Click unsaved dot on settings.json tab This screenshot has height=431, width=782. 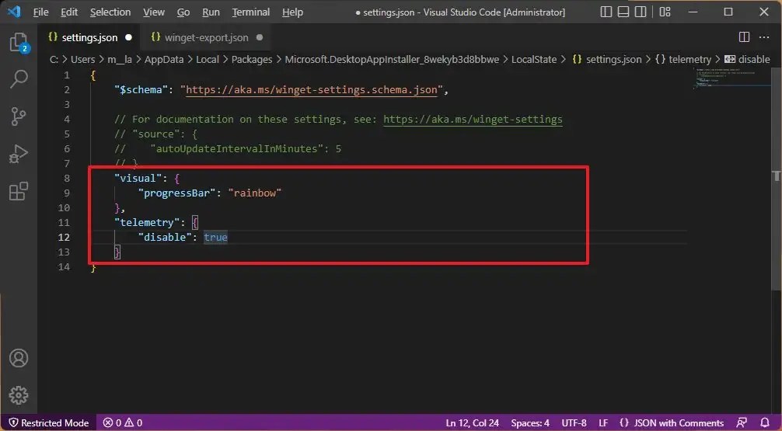(x=129, y=37)
